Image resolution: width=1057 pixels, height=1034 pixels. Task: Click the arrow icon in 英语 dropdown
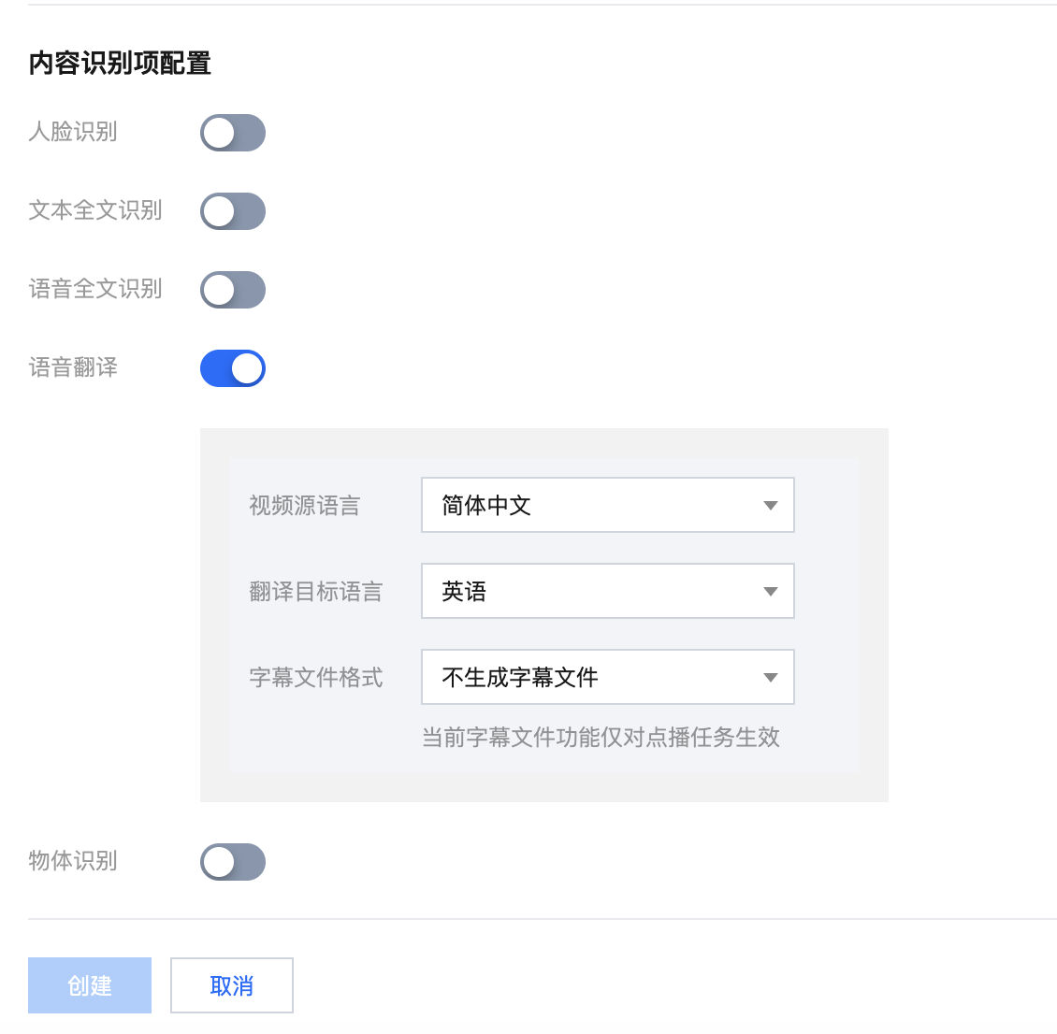point(771,592)
